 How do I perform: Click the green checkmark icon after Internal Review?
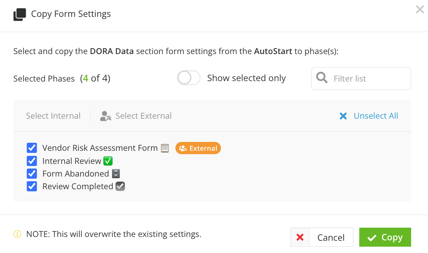[108, 161]
